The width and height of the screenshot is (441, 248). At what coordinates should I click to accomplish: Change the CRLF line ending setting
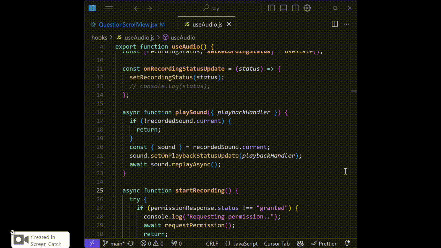tap(212, 244)
